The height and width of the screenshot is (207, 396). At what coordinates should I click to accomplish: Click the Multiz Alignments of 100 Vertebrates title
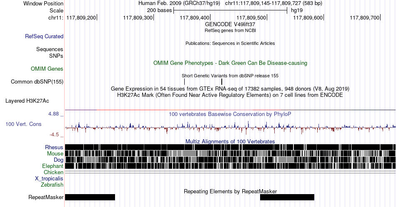230,141
